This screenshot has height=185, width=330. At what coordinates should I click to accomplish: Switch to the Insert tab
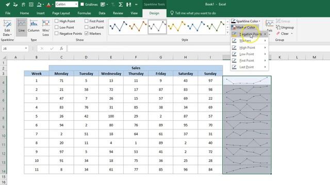coord(40,13)
